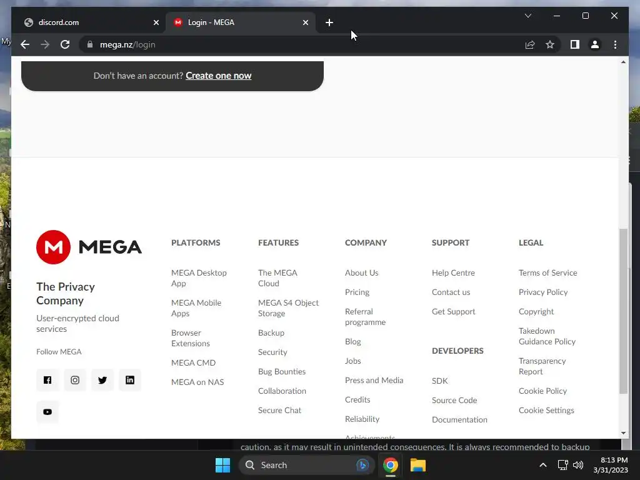This screenshot has width=640, height=480.
Task: Open the Chrome profile menu
Action: pos(595,44)
